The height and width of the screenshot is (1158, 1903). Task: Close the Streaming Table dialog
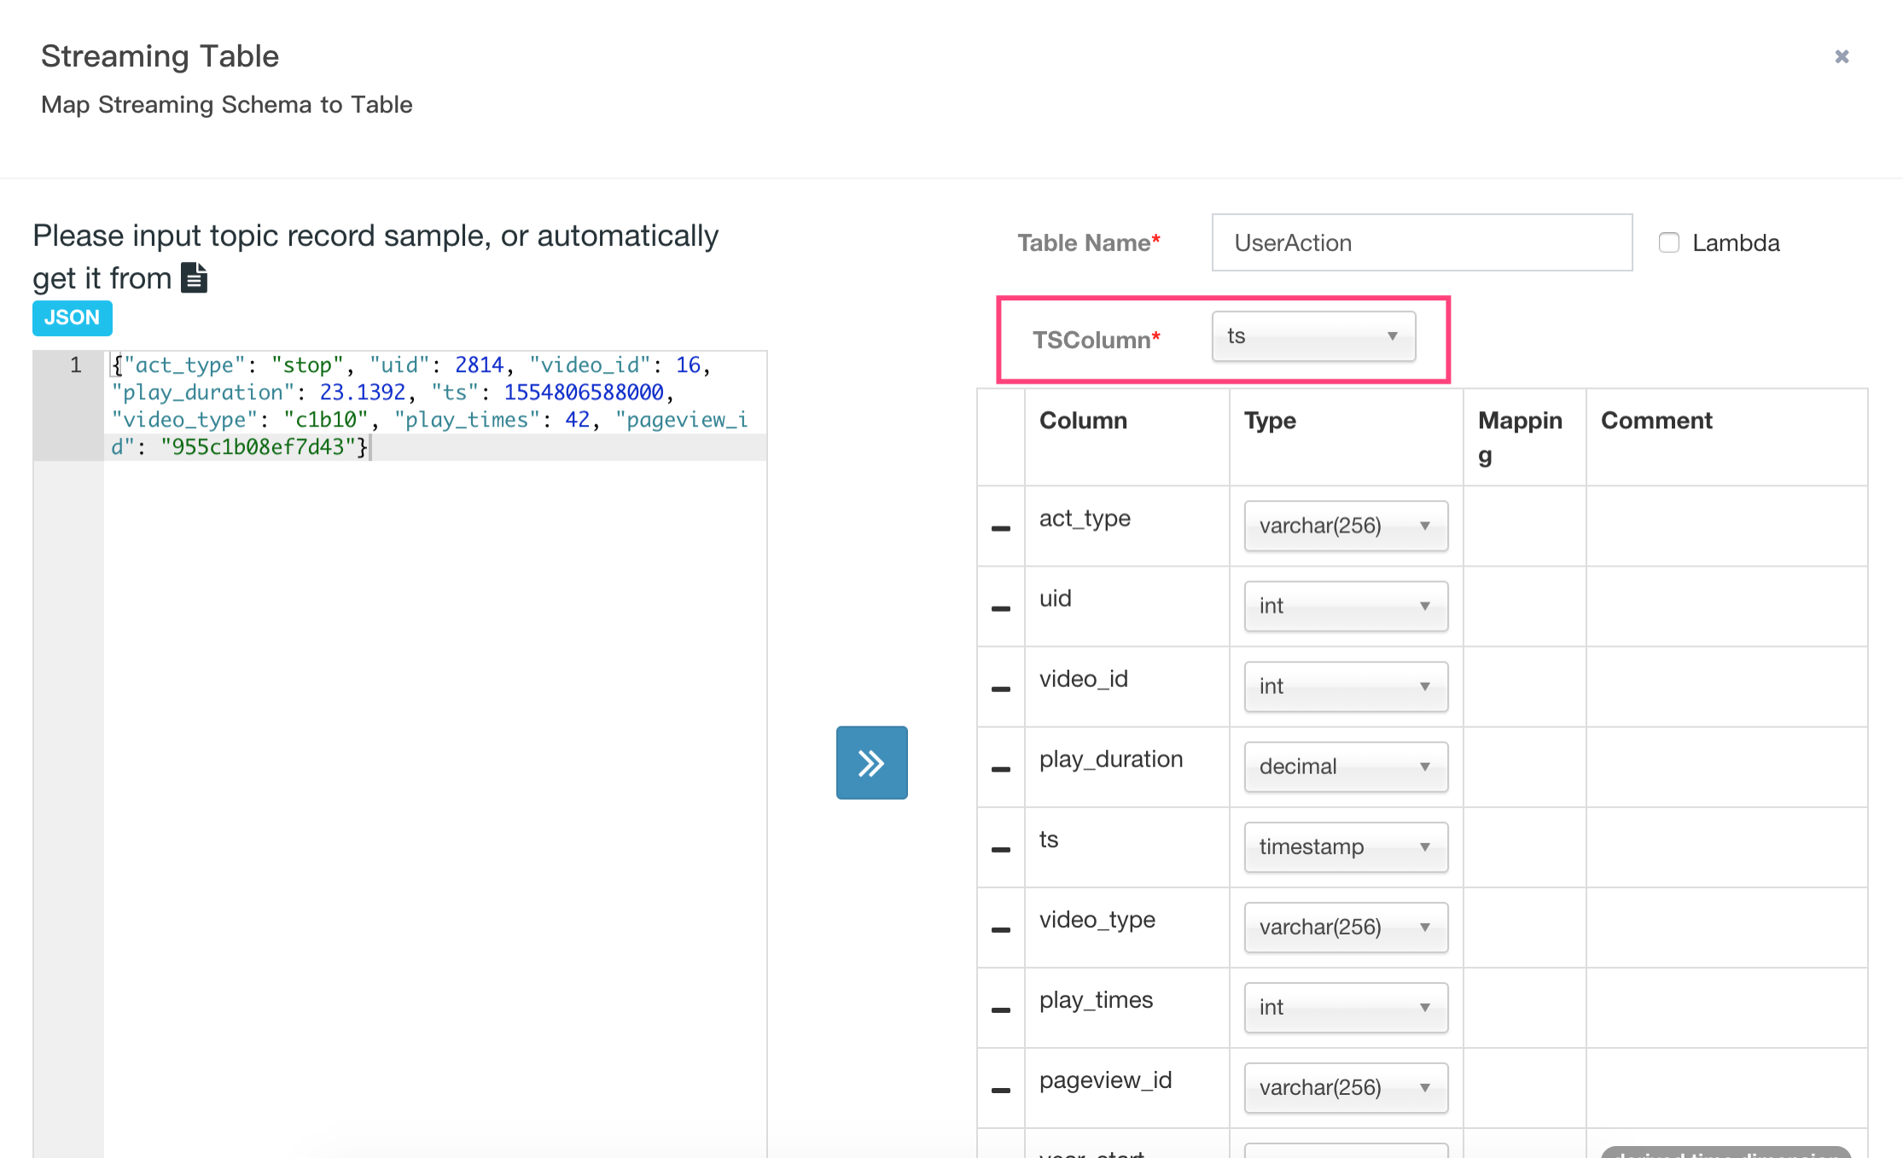pos(1842,56)
